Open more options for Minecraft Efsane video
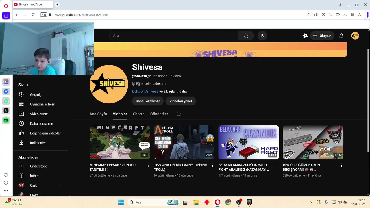Image resolution: width=370 pixels, height=208 pixels. [x=148, y=165]
